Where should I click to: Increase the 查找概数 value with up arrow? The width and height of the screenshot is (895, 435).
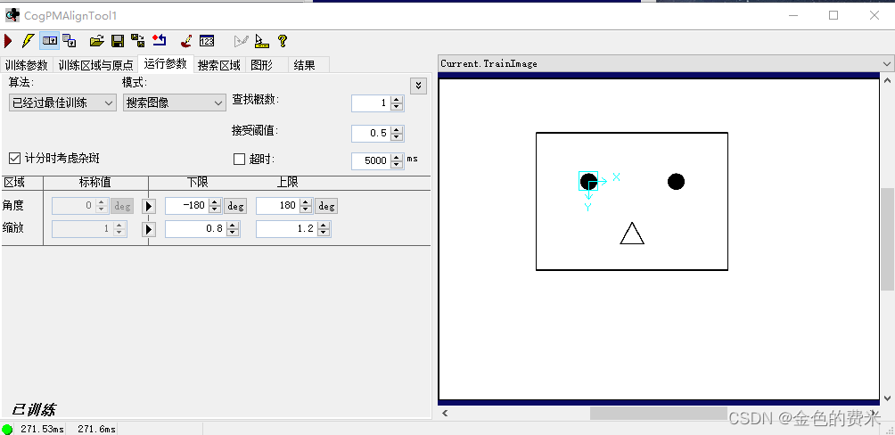click(x=398, y=100)
